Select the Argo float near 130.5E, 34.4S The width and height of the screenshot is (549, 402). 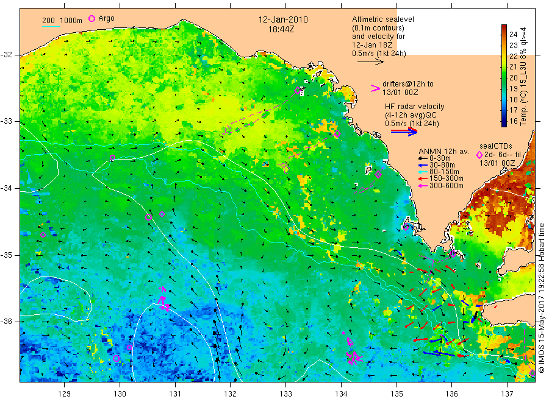pyautogui.click(x=148, y=217)
